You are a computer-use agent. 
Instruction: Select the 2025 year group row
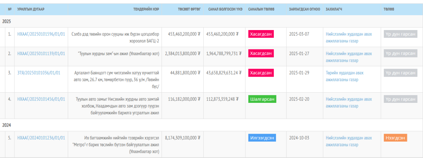[211, 21]
